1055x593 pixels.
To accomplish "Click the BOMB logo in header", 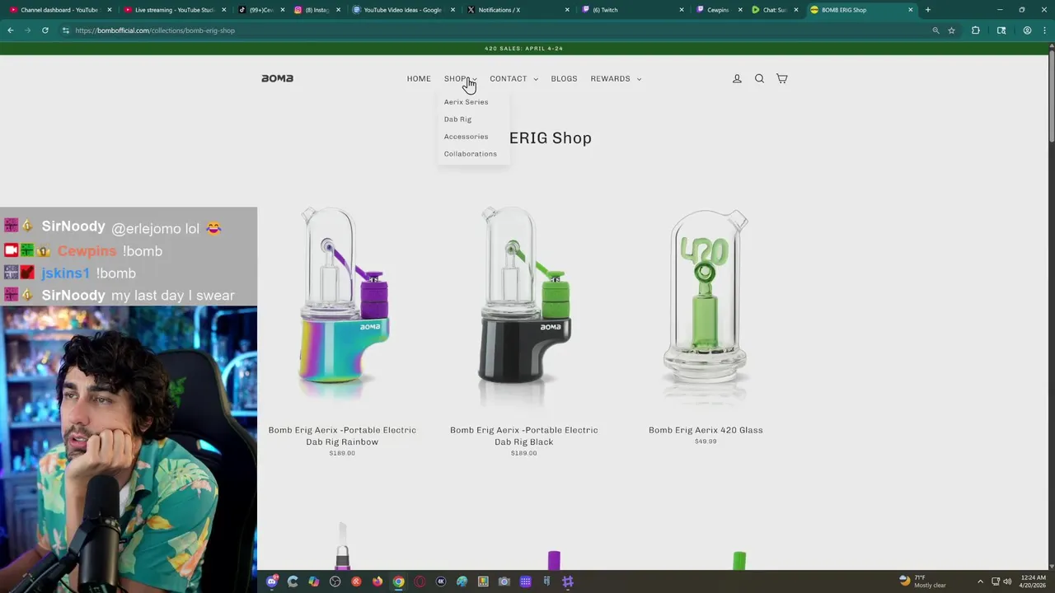I will [277, 78].
